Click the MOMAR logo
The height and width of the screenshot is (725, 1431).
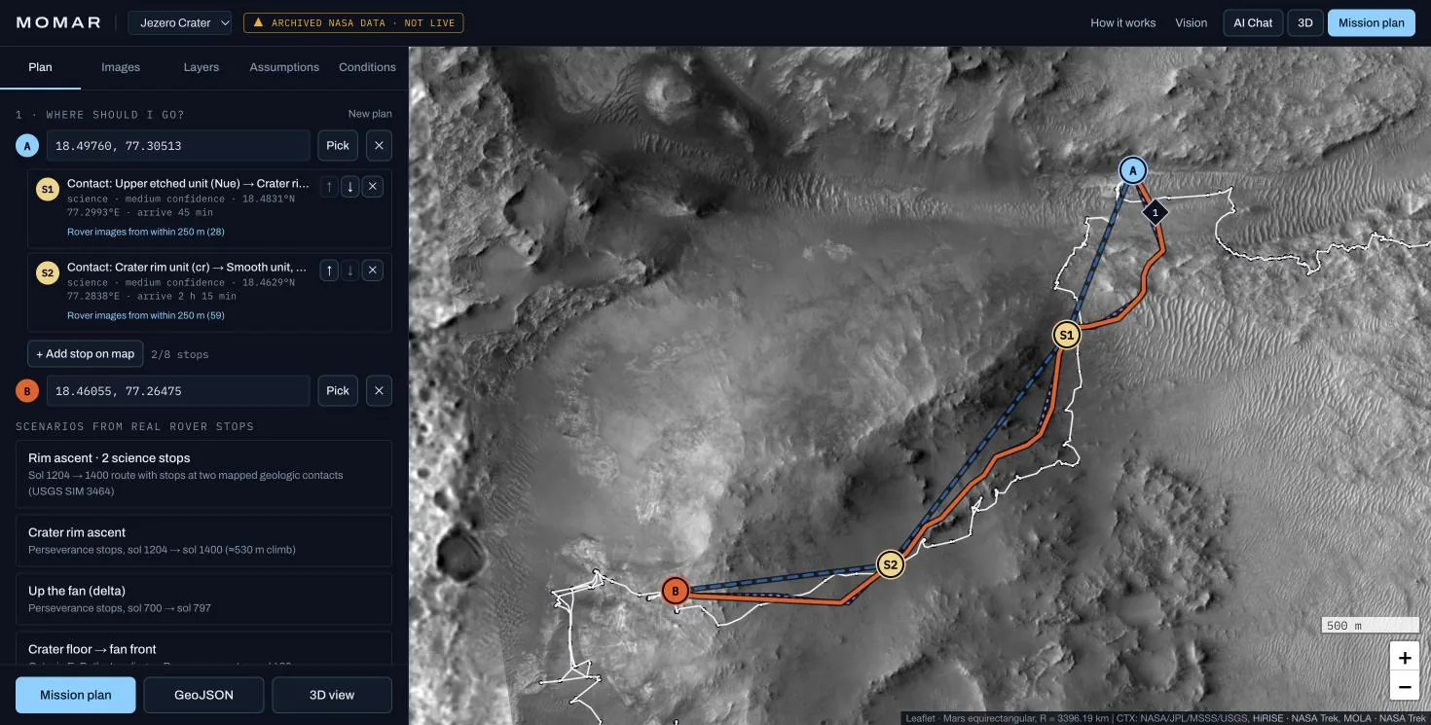pos(58,22)
